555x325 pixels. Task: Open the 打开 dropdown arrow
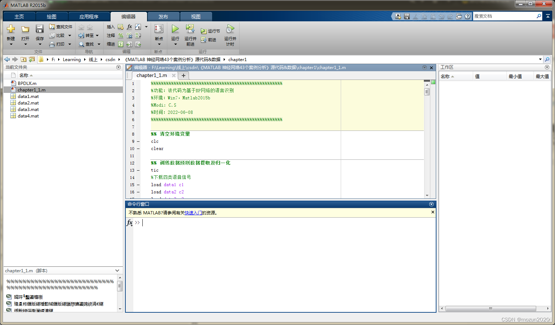pyautogui.click(x=25, y=44)
